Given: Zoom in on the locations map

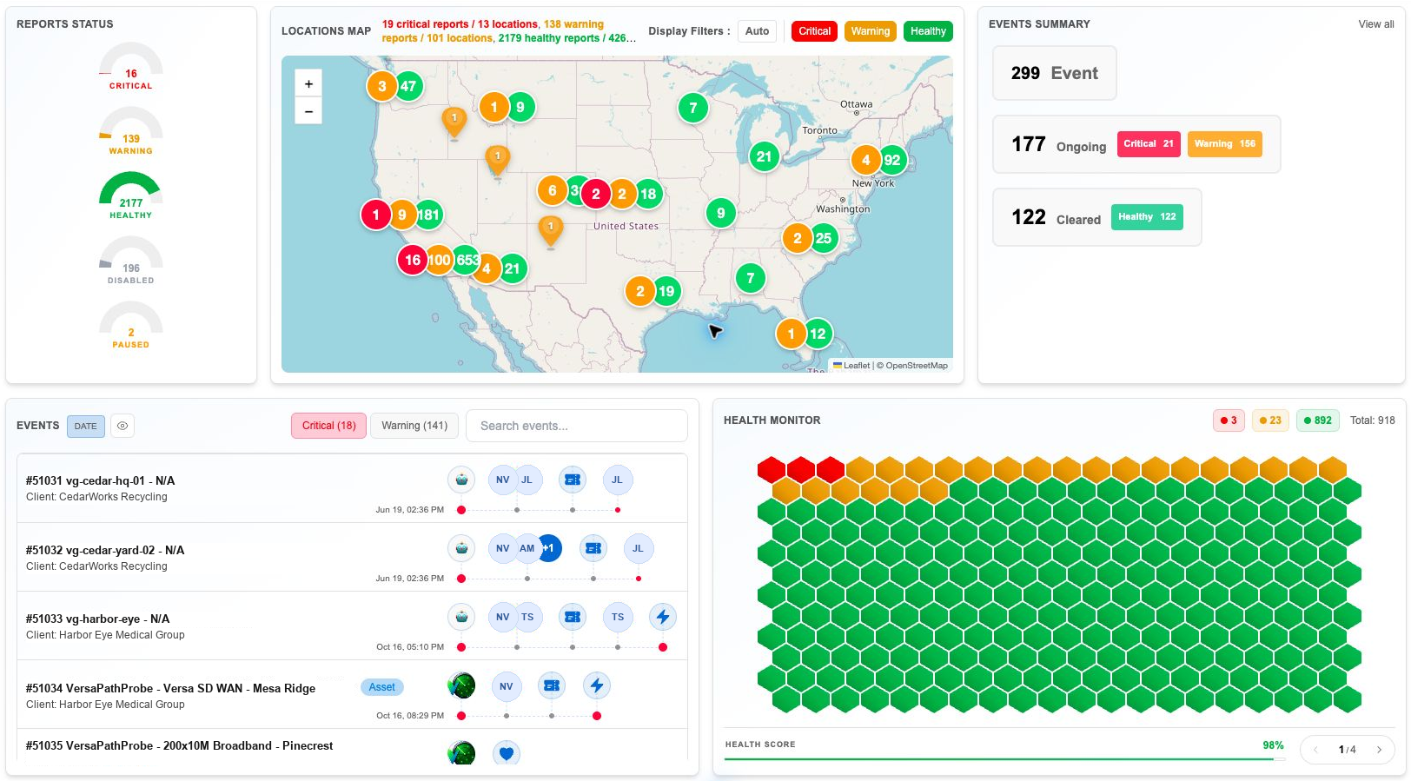Looking at the screenshot, I should (308, 83).
